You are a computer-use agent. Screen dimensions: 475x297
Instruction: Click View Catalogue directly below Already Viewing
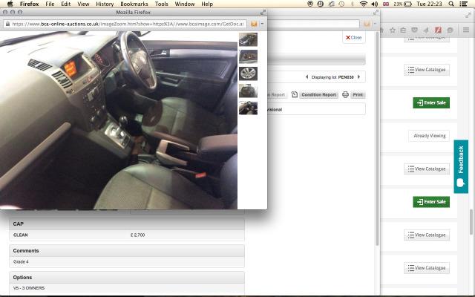tap(427, 169)
